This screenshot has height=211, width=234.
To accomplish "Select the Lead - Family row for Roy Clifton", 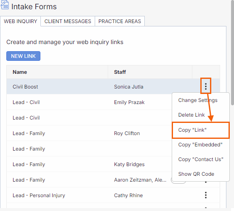I will pos(89,133).
